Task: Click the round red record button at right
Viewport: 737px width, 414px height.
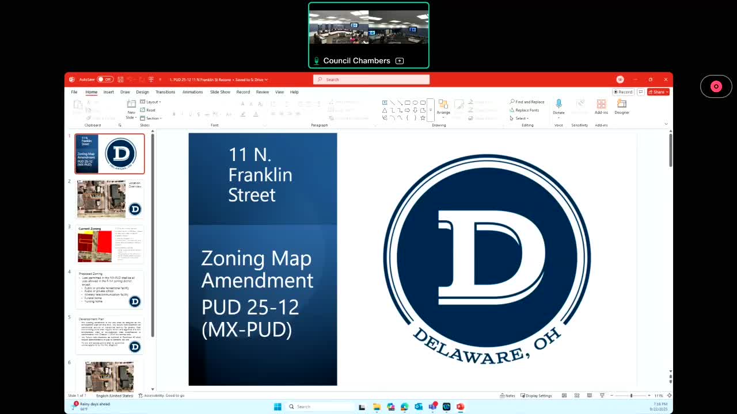Action: [716, 87]
